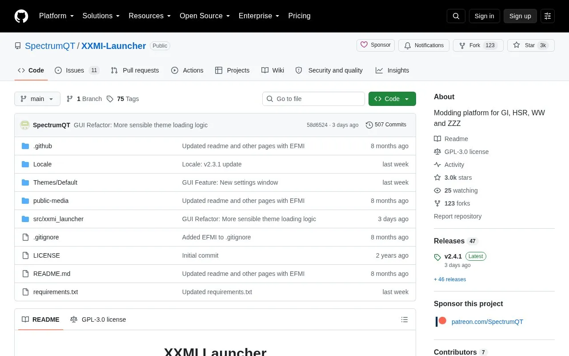Click the folder icon beside .github
Viewport: 569px width, 356px height.
(x=25, y=146)
